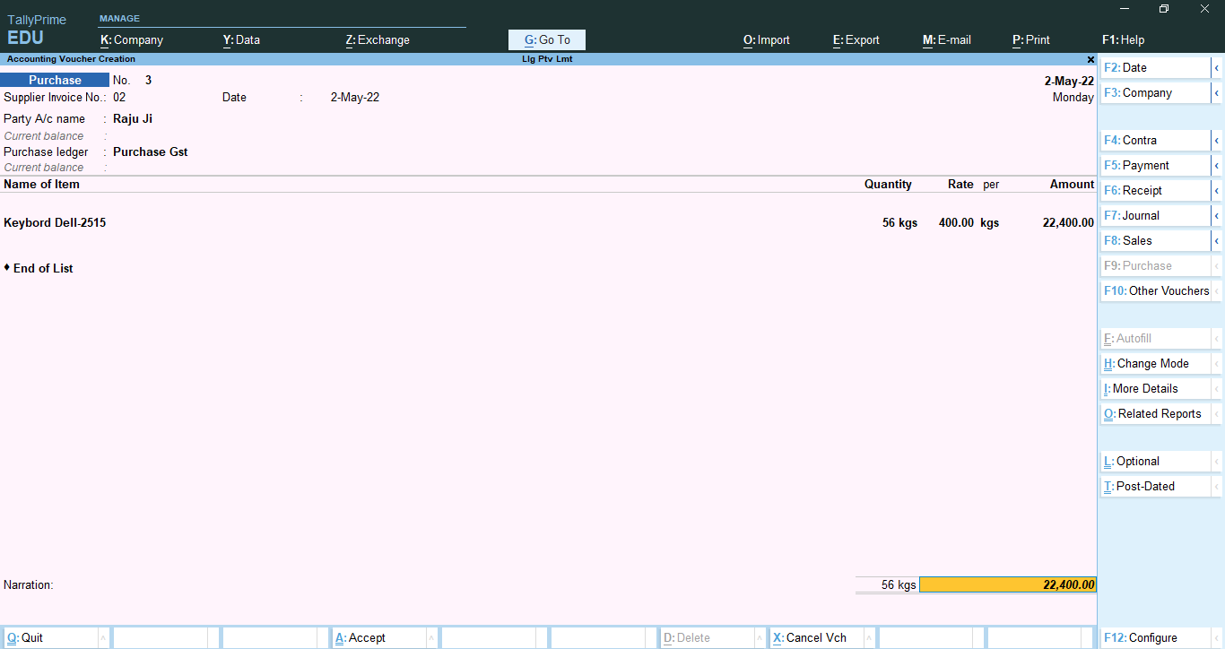Click F2: Date button
This screenshot has width=1225, height=649.
coord(1155,67)
